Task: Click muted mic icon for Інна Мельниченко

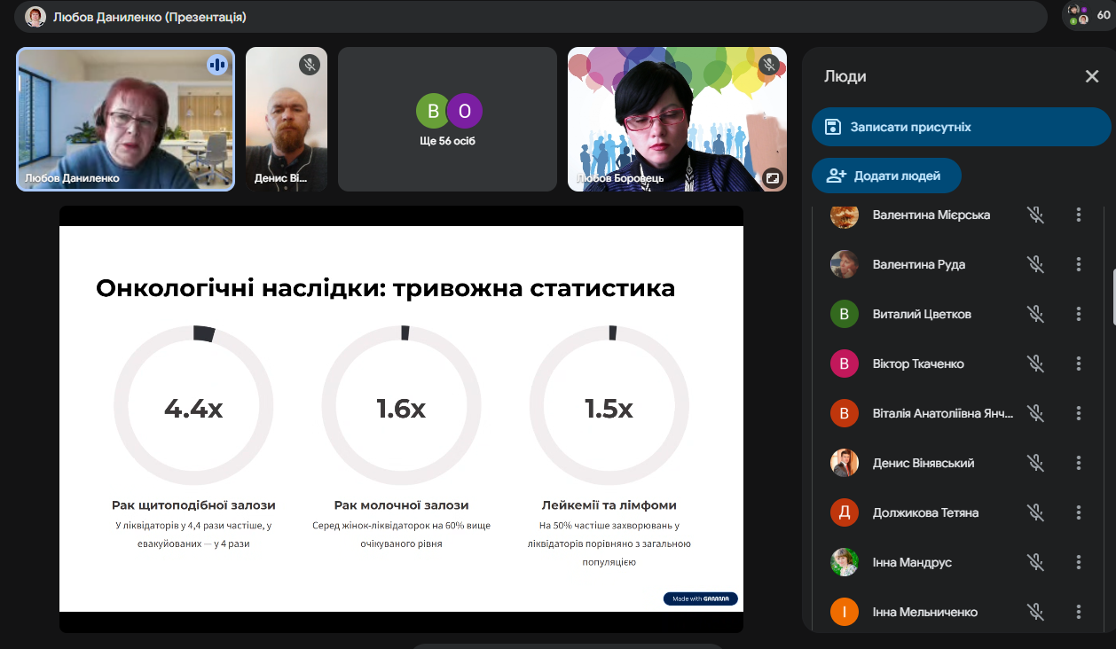Action: point(1033,612)
